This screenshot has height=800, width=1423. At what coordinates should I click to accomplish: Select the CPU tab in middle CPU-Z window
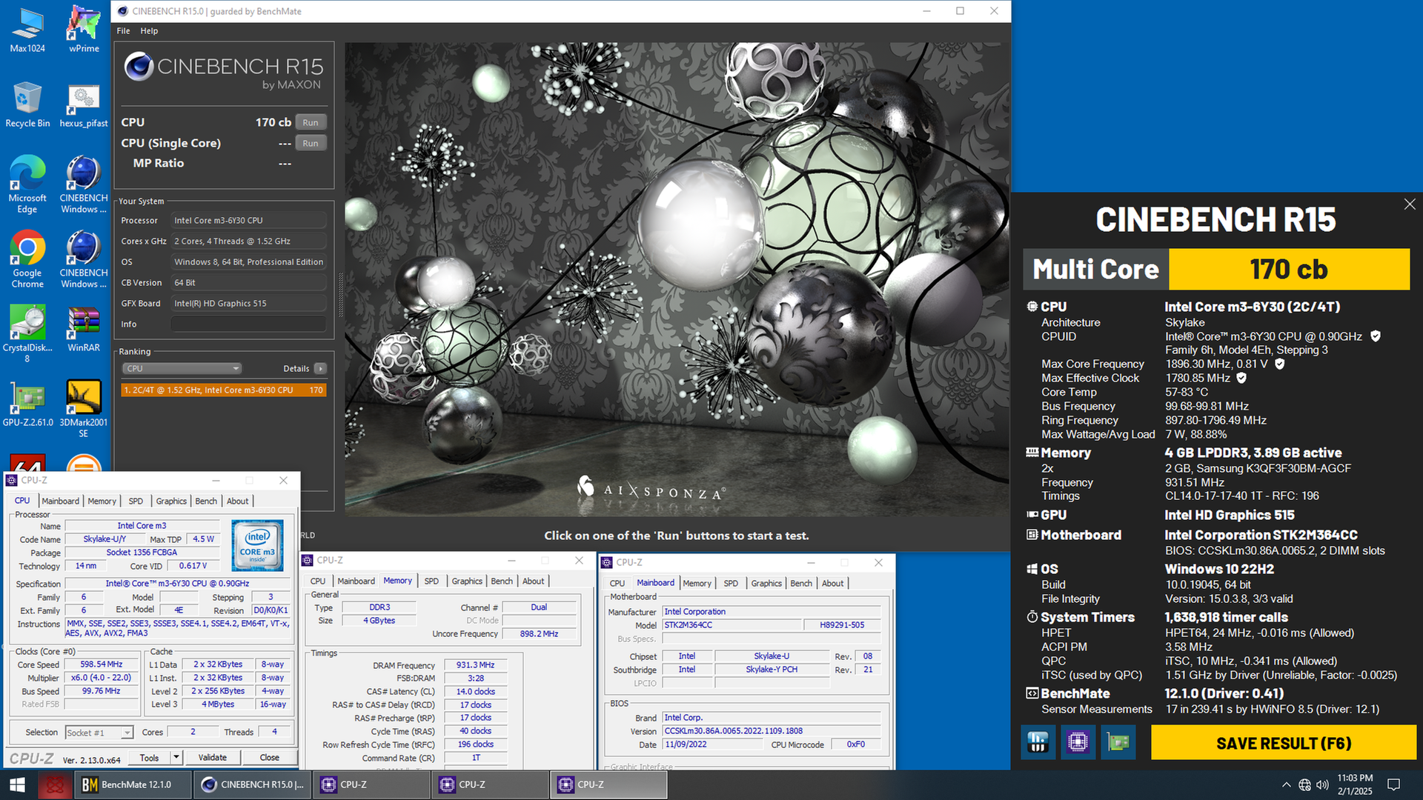point(318,581)
